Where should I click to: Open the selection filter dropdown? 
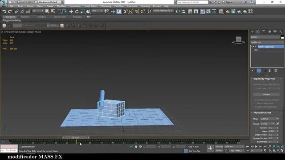(38, 11)
